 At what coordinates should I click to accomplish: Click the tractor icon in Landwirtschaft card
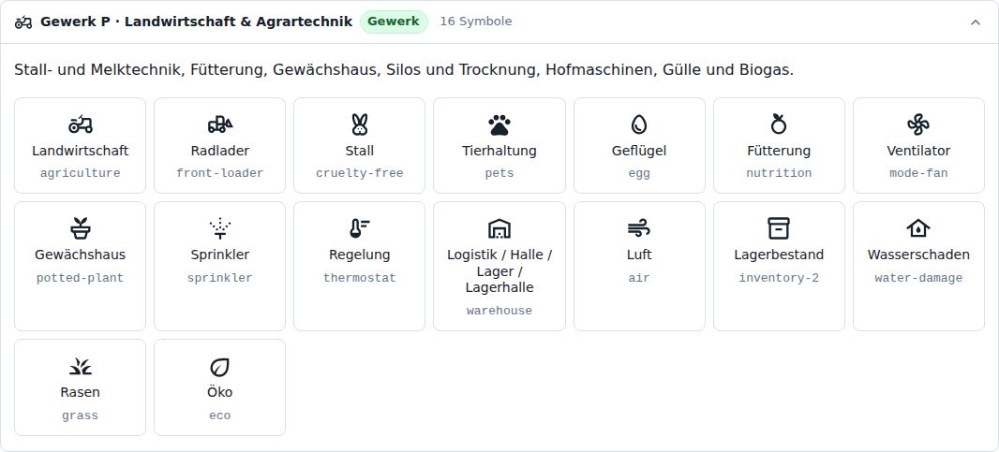(81, 124)
